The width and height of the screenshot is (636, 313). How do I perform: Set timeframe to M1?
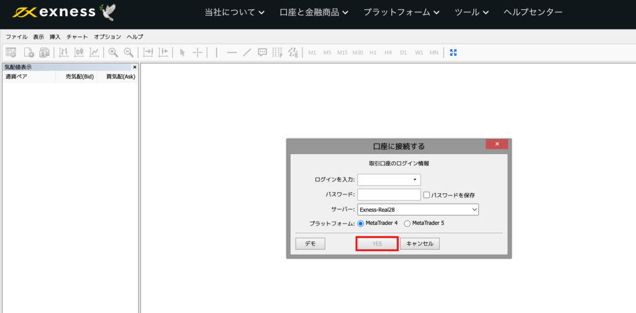pyautogui.click(x=312, y=53)
